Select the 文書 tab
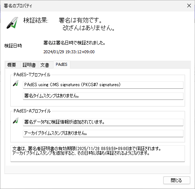Screen dimensions: 195x189 45,65
